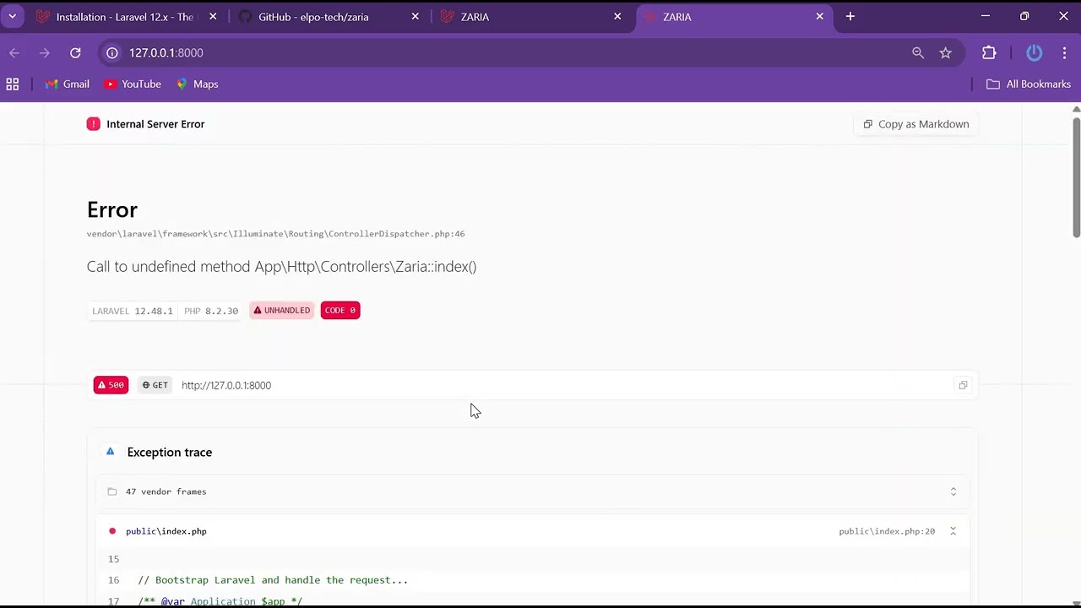Click the ControllerDispatcher.php:46 file path
This screenshot has height=608, width=1081.
(275, 234)
